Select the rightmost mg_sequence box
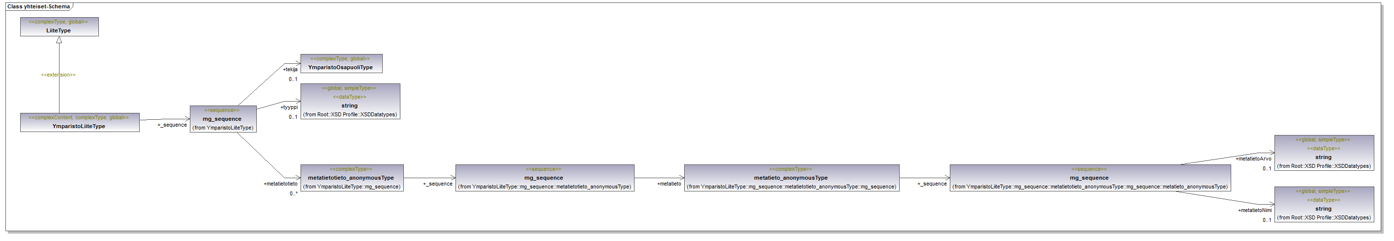Viewport: 1394px width, 241px height. point(1090,178)
